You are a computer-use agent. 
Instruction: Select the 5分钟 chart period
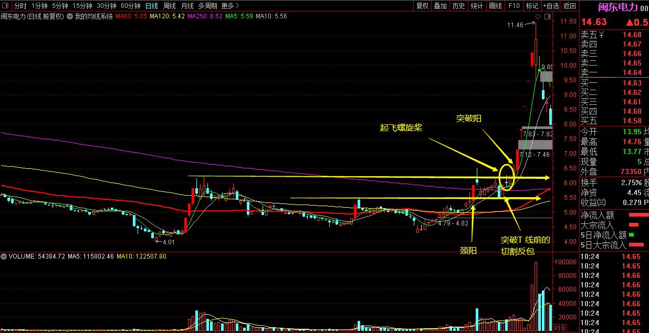(60, 6)
